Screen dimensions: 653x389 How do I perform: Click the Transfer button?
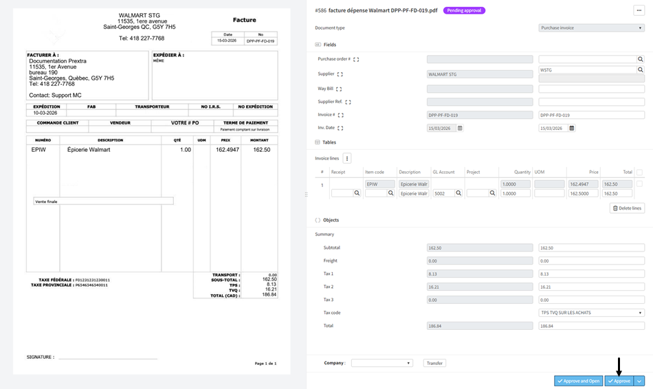point(434,363)
